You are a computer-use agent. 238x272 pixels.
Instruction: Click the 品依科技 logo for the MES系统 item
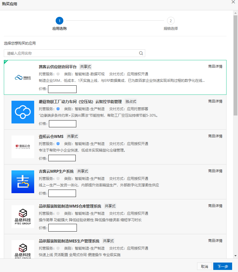coord(23,249)
